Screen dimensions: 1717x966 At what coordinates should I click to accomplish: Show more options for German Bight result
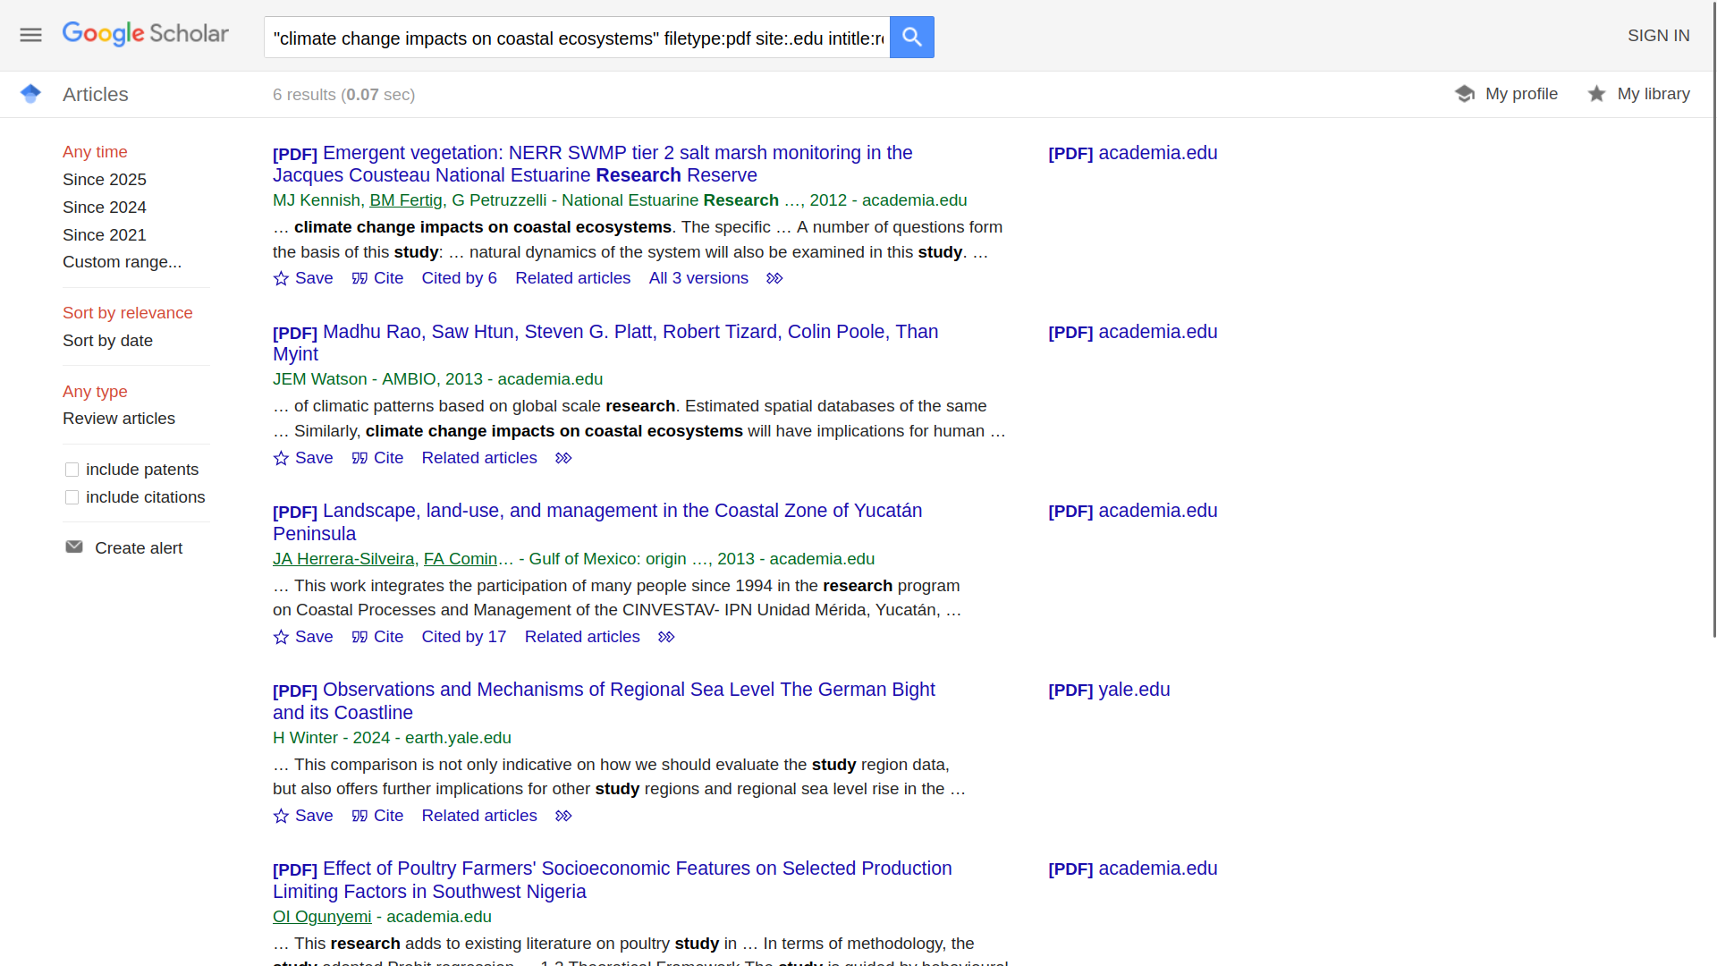coord(563,816)
